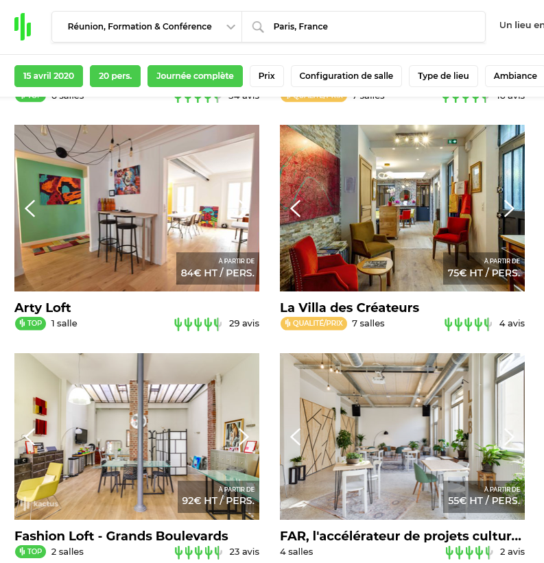Image resolution: width=544 pixels, height=563 pixels.
Task: Open the Arty Loft listing title
Action: pos(43,308)
